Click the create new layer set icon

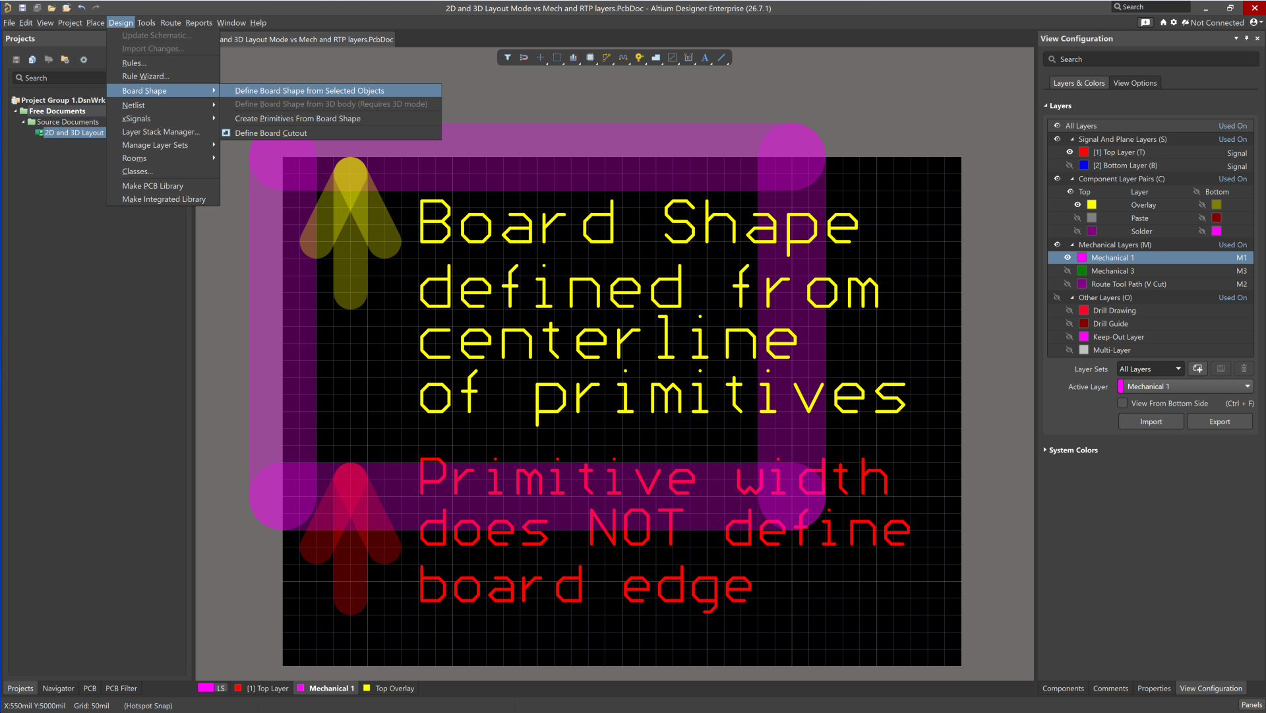pyautogui.click(x=1198, y=369)
